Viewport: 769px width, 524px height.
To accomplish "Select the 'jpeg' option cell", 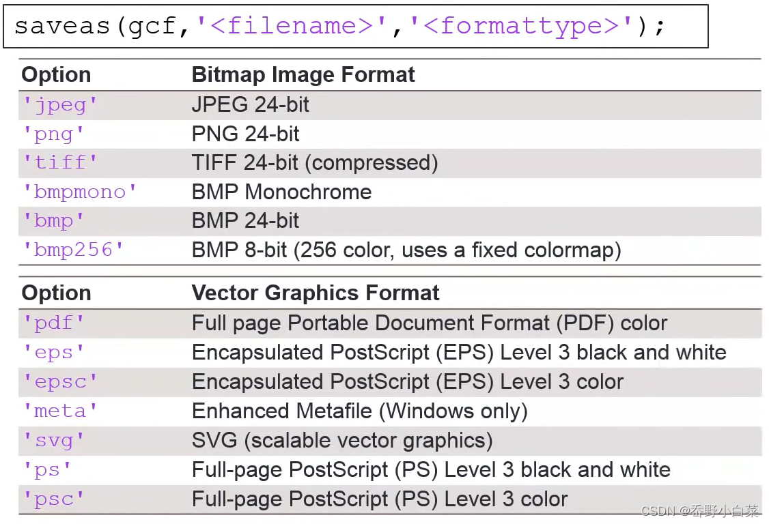I will 60,105.
